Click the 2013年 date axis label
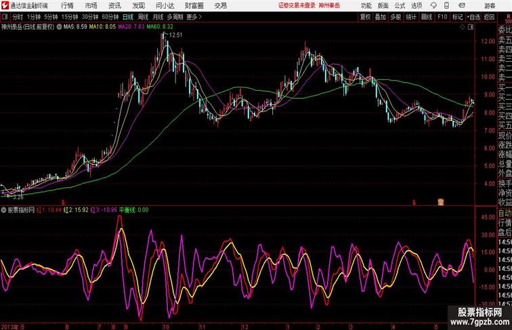The width and height of the screenshot is (512, 330). click(9, 327)
